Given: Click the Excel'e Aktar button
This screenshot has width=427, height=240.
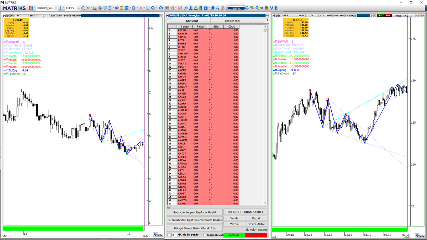Looking at the screenshot, I should coord(256,224).
